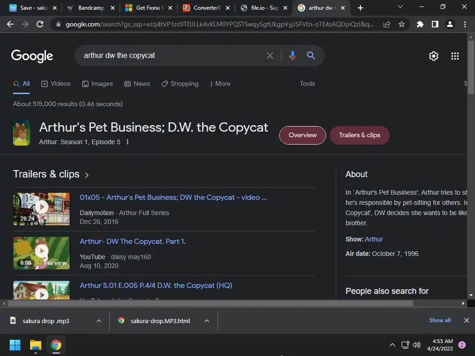Select the Trailers & clips chip
This screenshot has height=356, width=475.
click(359, 135)
